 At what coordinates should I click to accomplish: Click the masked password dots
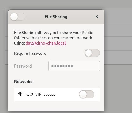point(62,66)
